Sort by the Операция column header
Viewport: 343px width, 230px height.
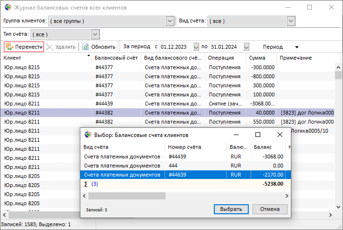point(225,58)
